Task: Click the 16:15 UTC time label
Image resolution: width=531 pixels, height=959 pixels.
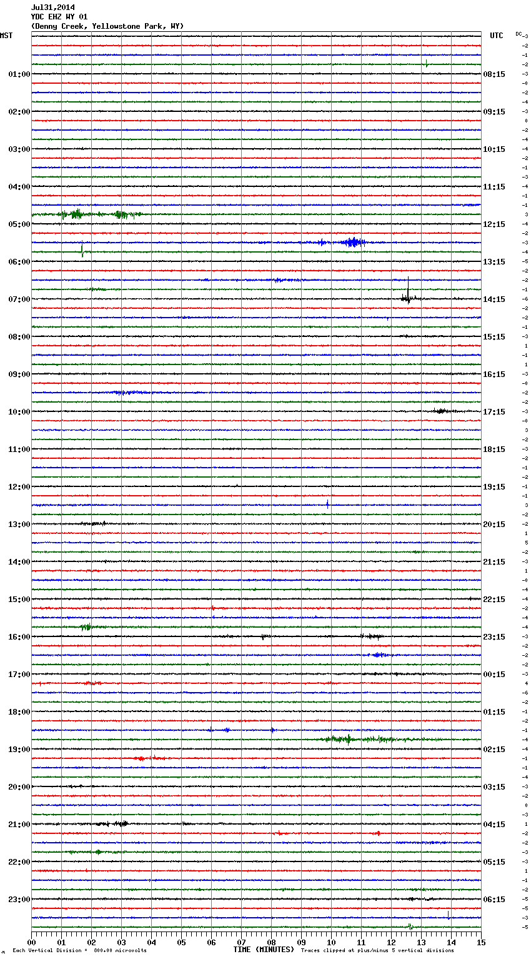Action: (494, 374)
